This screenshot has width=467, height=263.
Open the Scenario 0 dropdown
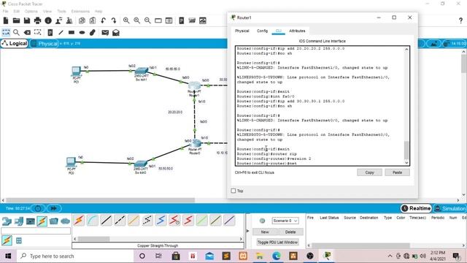pos(285,221)
